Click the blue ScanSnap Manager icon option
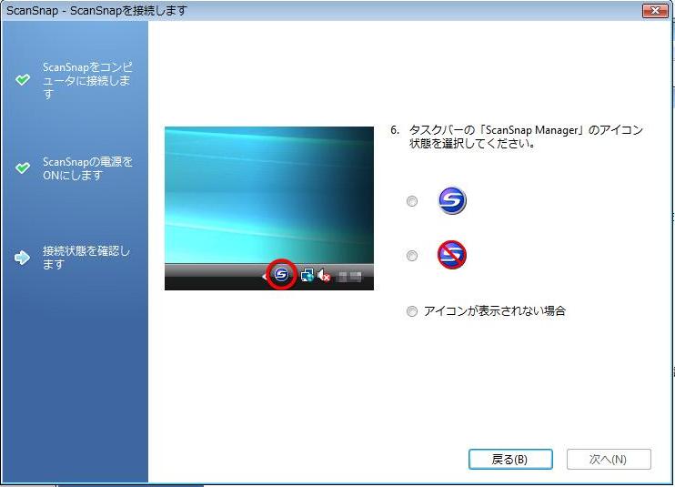 pos(452,201)
